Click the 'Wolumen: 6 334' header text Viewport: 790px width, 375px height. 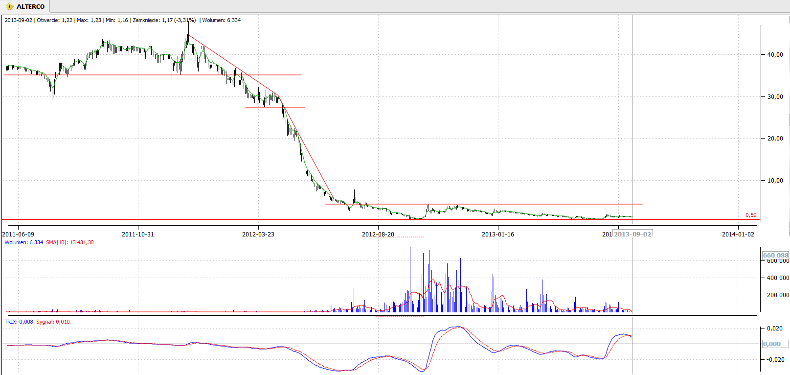(x=222, y=20)
